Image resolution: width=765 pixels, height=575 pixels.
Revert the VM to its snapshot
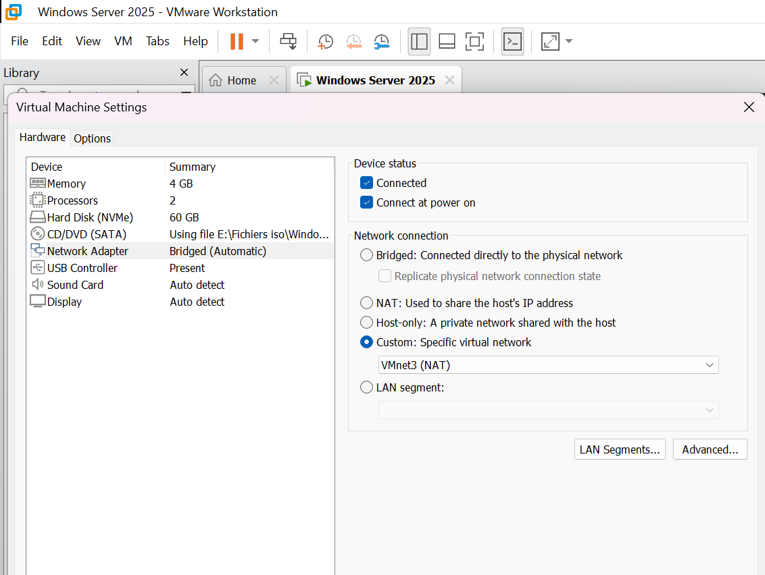point(353,41)
